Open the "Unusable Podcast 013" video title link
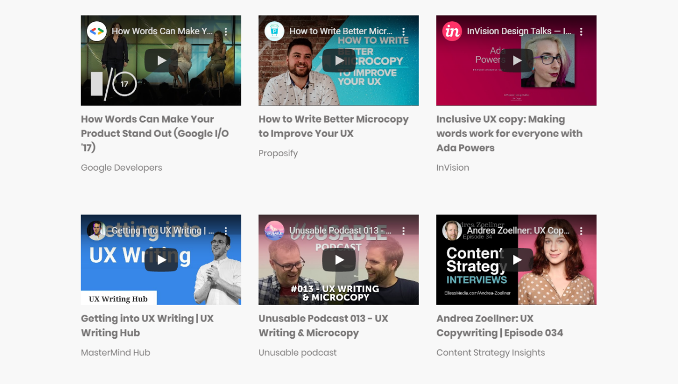The height and width of the screenshot is (384, 678). click(323, 325)
